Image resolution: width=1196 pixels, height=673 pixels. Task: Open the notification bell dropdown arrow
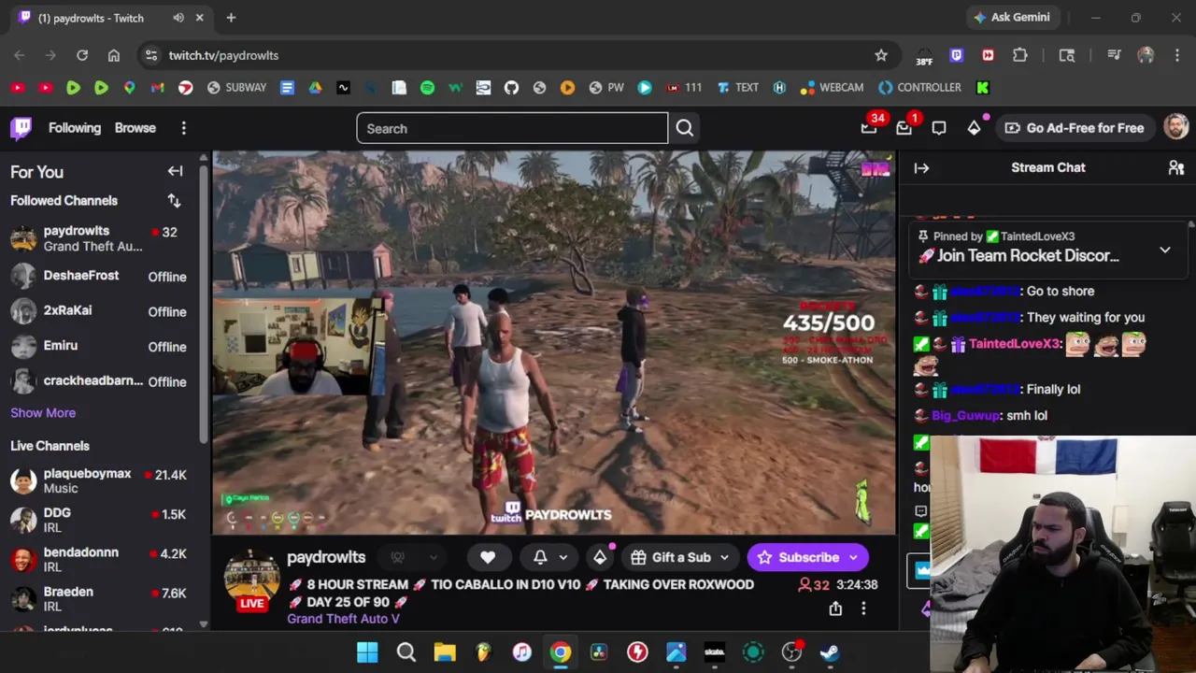pos(562,557)
